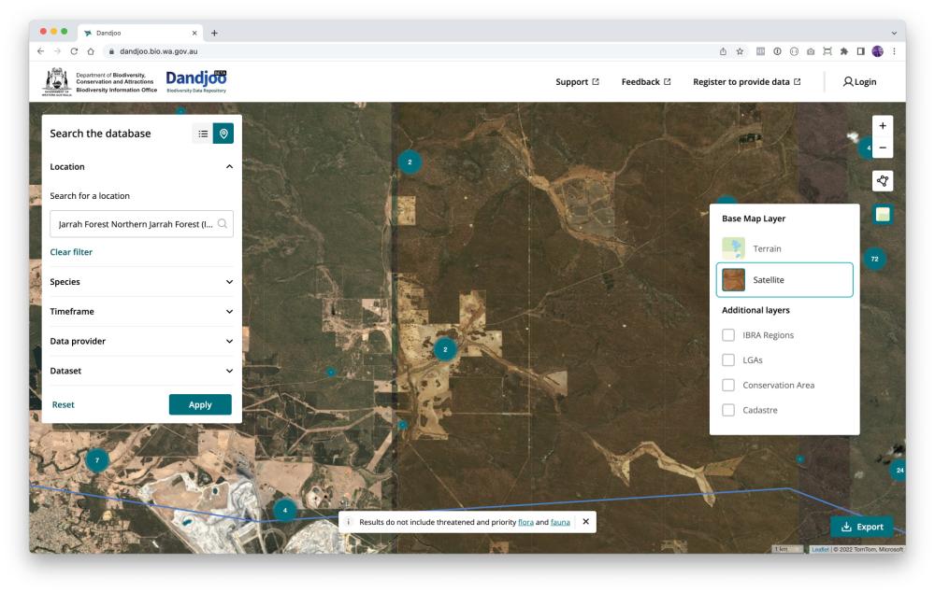Click the Terrain thumbnail swatch
Image resolution: width=935 pixels, height=592 pixels.
pos(733,248)
